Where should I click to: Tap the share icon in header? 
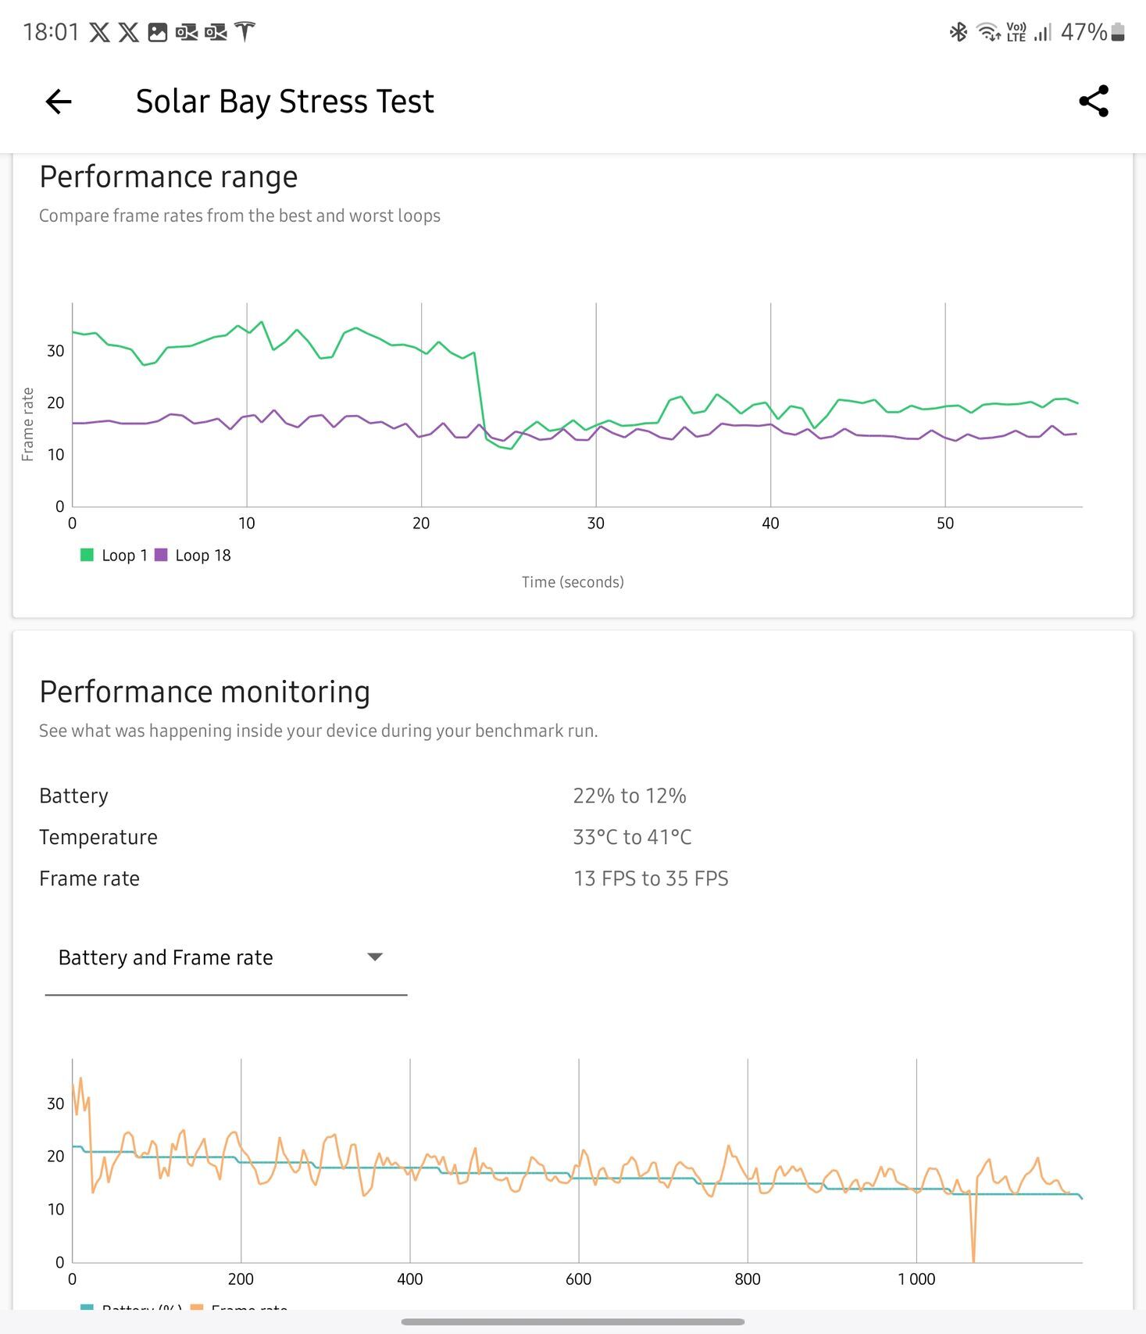coord(1093,102)
